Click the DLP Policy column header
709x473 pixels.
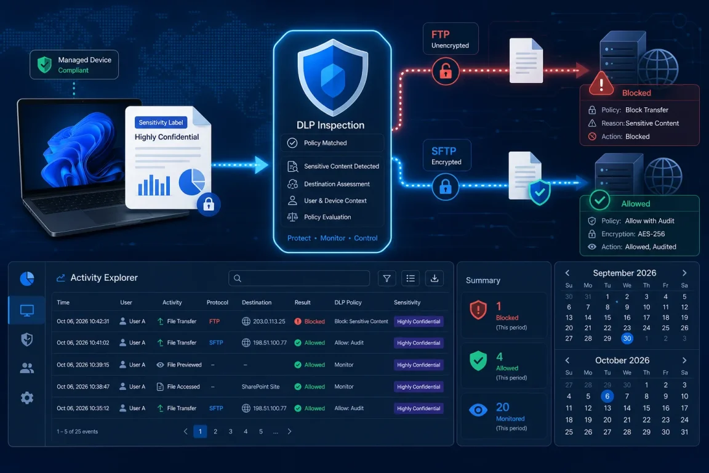click(348, 302)
